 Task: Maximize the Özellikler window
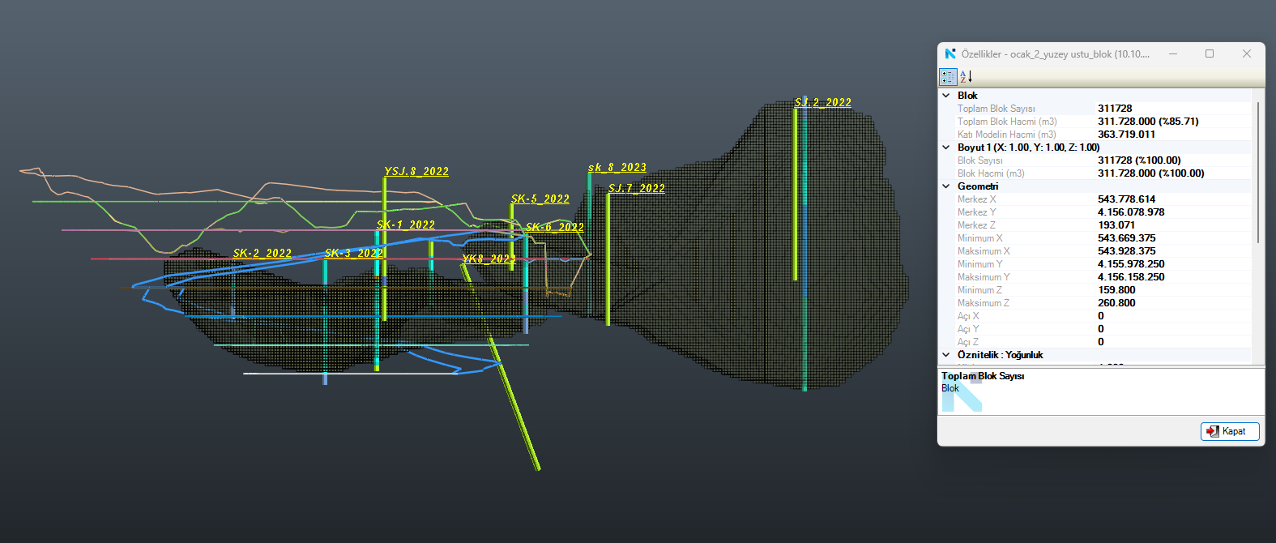(1210, 54)
